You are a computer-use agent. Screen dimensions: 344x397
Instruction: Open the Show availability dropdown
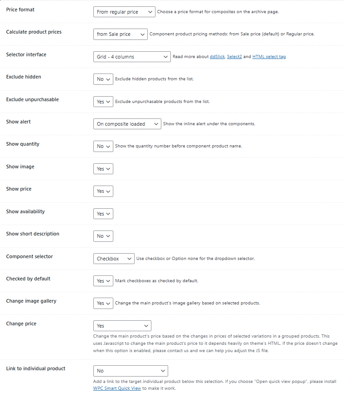[103, 214]
